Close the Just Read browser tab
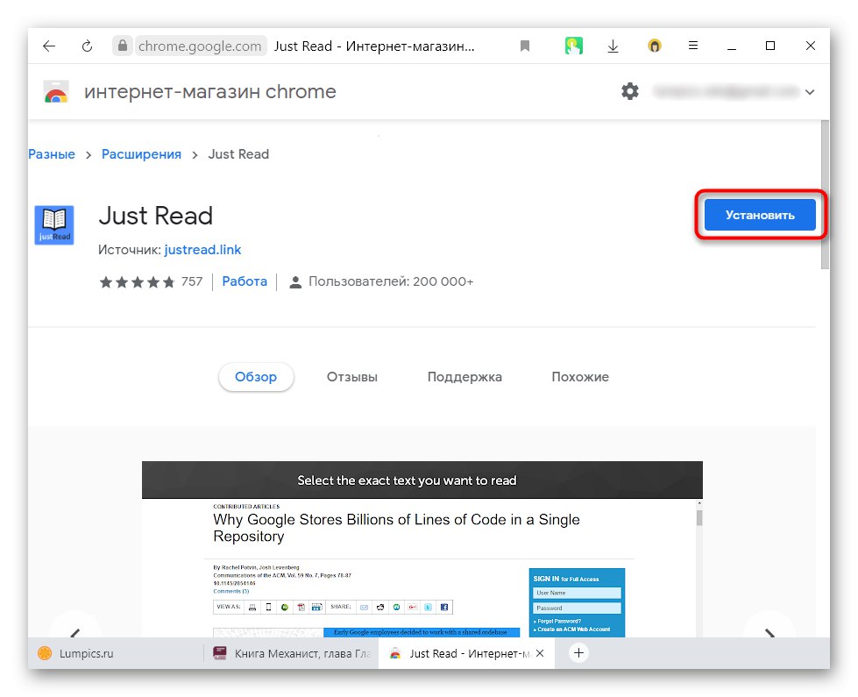The image size is (858, 697). (x=540, y=652)
